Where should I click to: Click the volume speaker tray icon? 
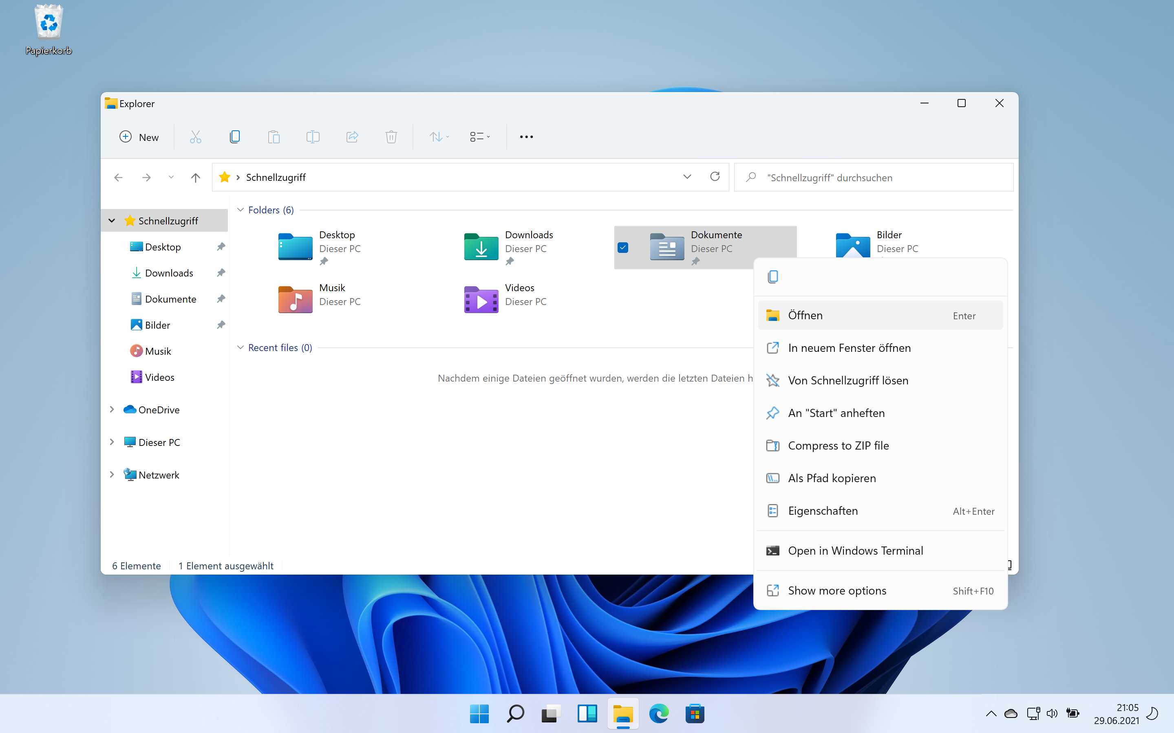point(1052,713)
